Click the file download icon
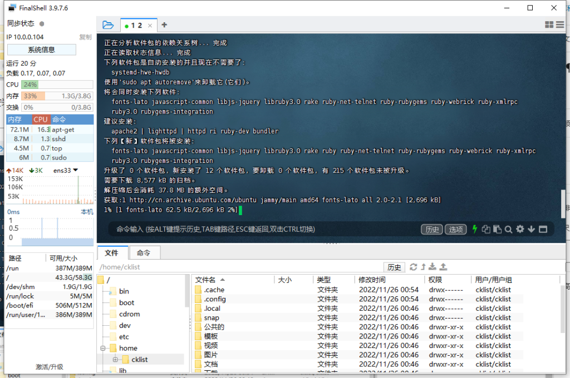This screenshot has height=378, width=570. point(432,267)
